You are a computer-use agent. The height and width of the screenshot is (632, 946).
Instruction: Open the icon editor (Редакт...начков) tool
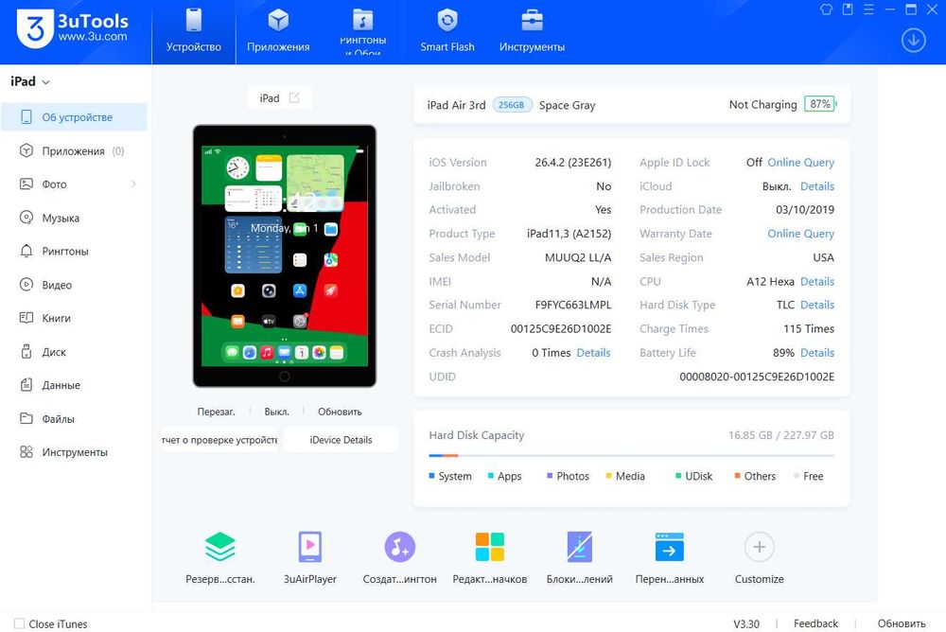click(490, 557)
